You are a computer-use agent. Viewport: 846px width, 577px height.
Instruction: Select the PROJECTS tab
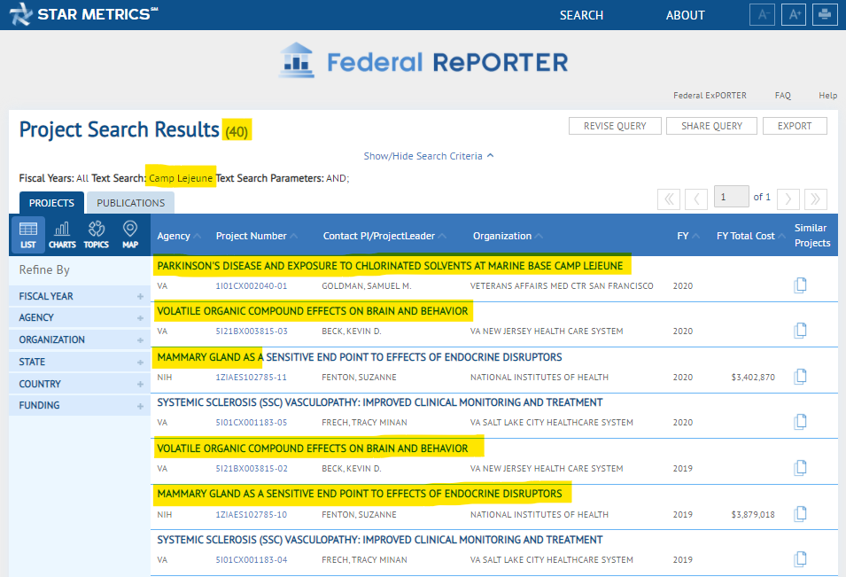51,203
